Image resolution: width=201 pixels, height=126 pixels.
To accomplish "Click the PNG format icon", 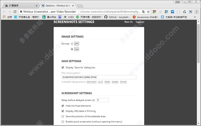I will coord(77,49).
